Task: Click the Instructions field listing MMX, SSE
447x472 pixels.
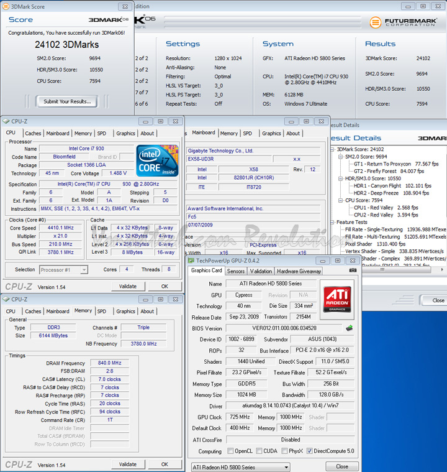Action: (109, 208)
